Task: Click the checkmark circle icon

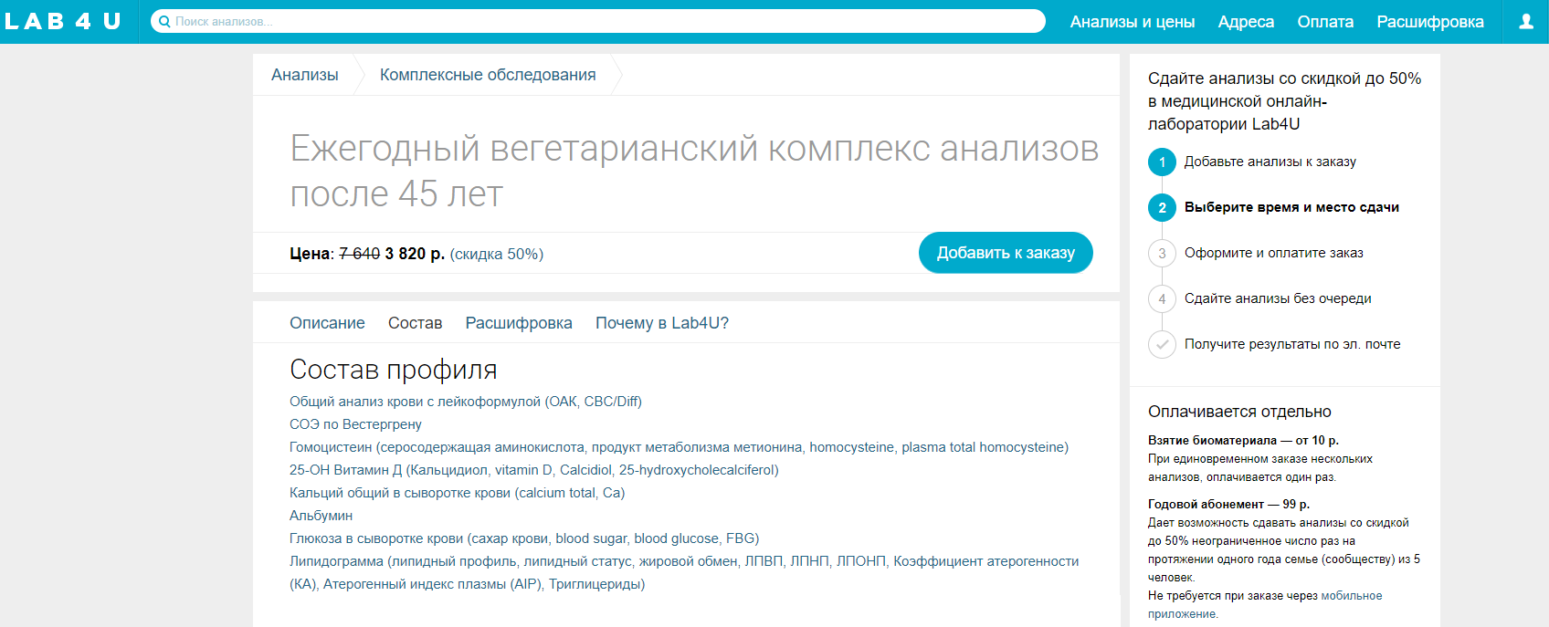Action: 1162,344
